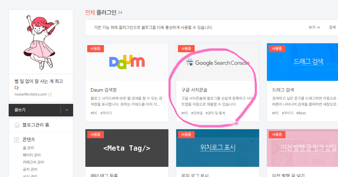The width and height of the screenshot is (338, 177).
Task: Click the blog profile illustration of jumping girl
Action: 41,42
